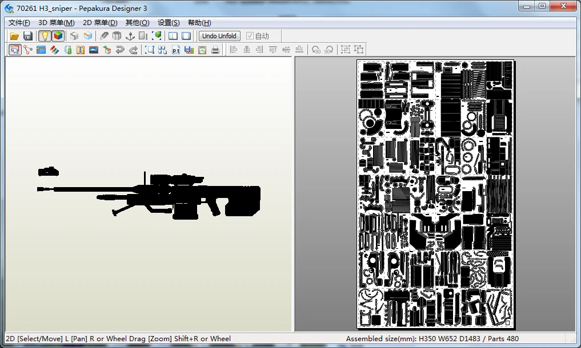The height and width of the screenshot is (348, 581).
Task: Toggle the 自动 (auto) checkbox
Action: 250,36
